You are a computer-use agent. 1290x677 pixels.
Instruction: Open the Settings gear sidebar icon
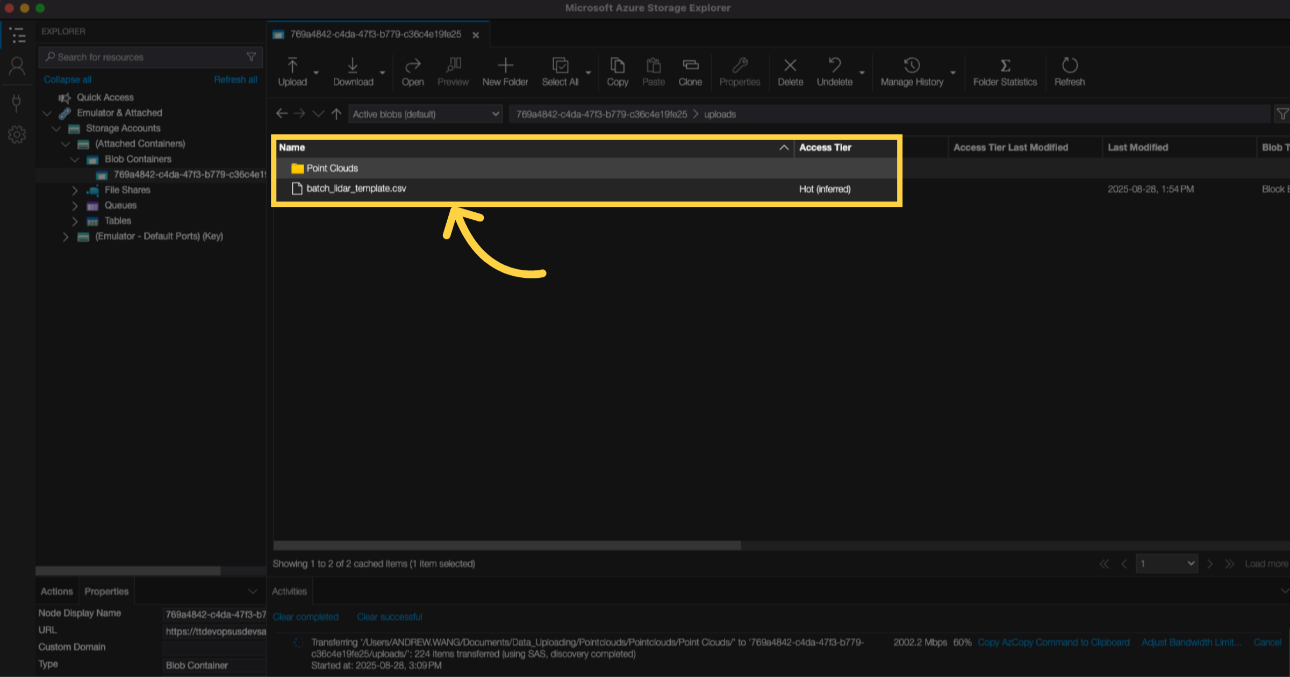coord(17,134)
